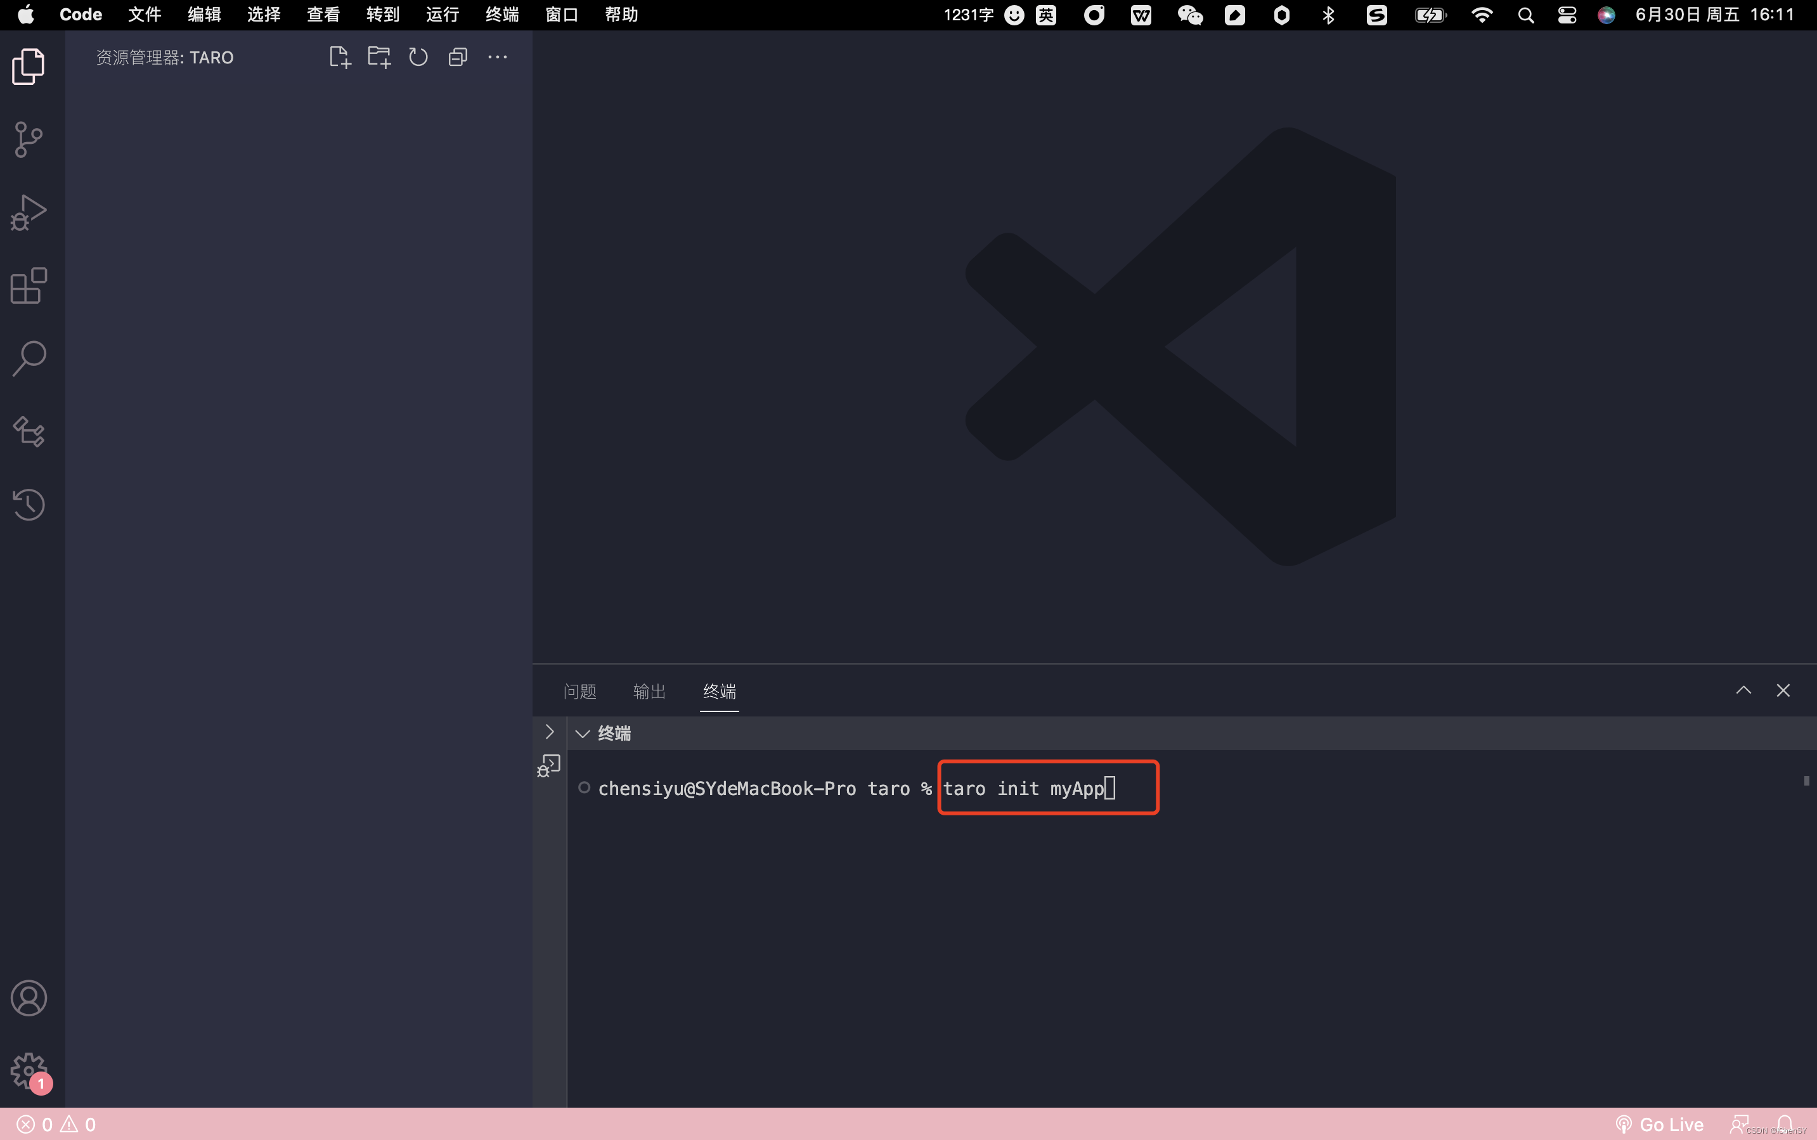Click the date and time 16:11
The height and width of the screenshot is (1140, 1817).
pyautogui.click(x=1714, y=15)
